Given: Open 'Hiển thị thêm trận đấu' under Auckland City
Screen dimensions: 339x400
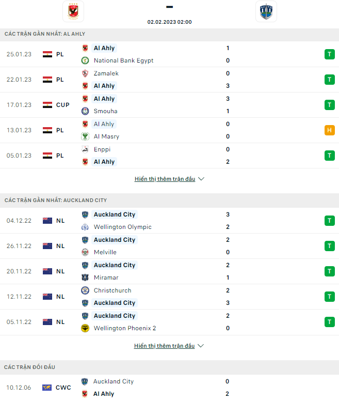Looking at the screenshot, I should pyautogui.click(x=165, y=346).
